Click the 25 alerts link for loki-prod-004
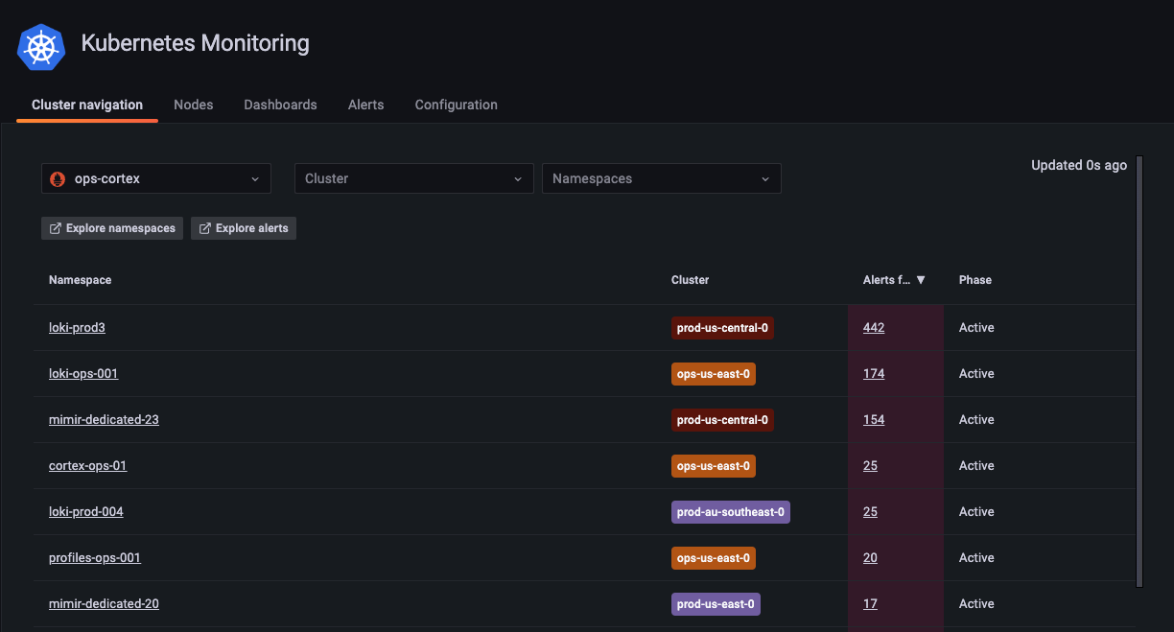Image resolution: width=1174 pixels, height=632 pixels. coord(870,512)
